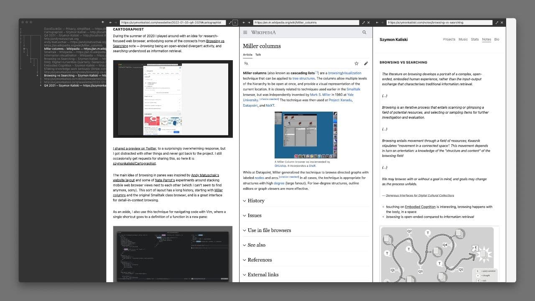Open the szymonkaliski/Cartographist link
535x301 pixels.
134,163
